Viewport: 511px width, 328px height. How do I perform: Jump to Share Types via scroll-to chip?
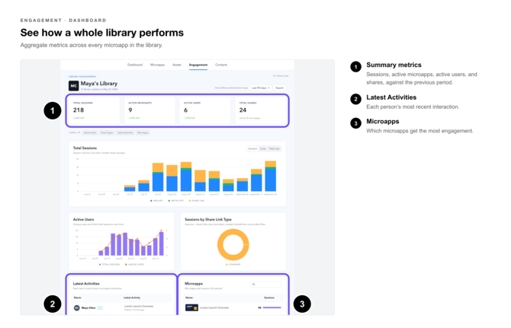click(107, 132)
